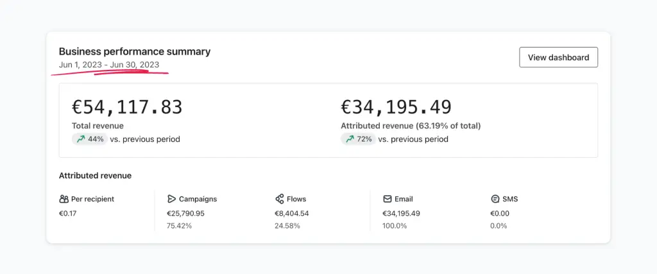657x274 pixels.
Task: Click the 44% upward trend arrow icon
Action: tap(80, 139)
